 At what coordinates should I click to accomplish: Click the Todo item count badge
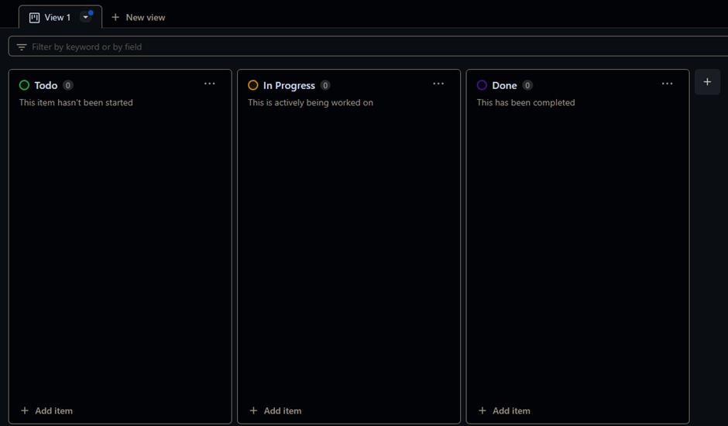tap(68, 85)
